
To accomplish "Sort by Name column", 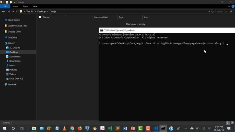I will (46, 17).
